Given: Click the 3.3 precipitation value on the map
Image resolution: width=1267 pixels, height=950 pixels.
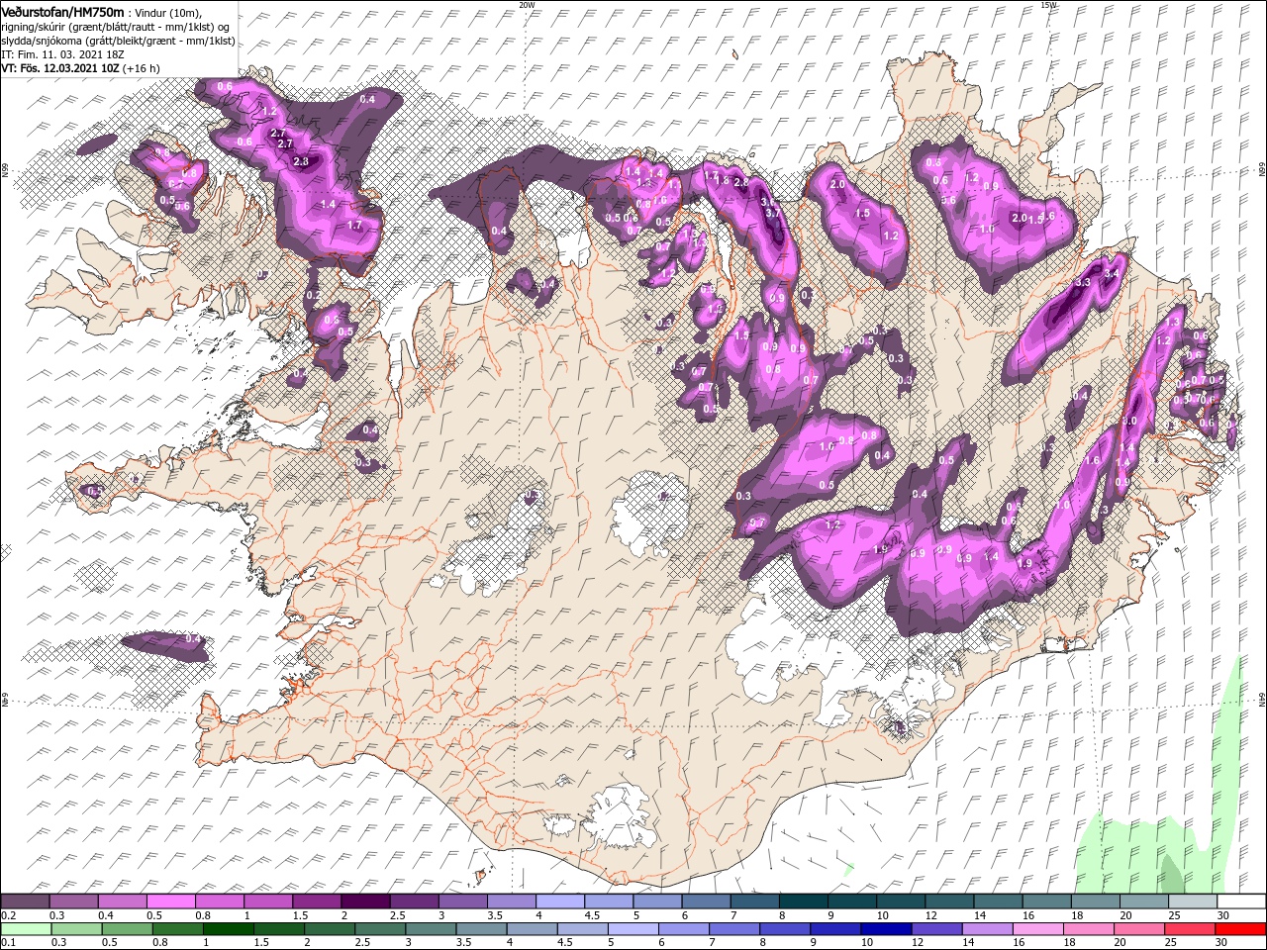Looking at the screenshot, I should coord(1082,283).
